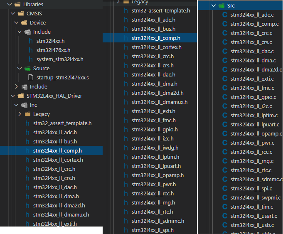Open stm32l4xx_ll_pwr.h file
Viewport: 283px width, 234px height.
pos(154,185)
